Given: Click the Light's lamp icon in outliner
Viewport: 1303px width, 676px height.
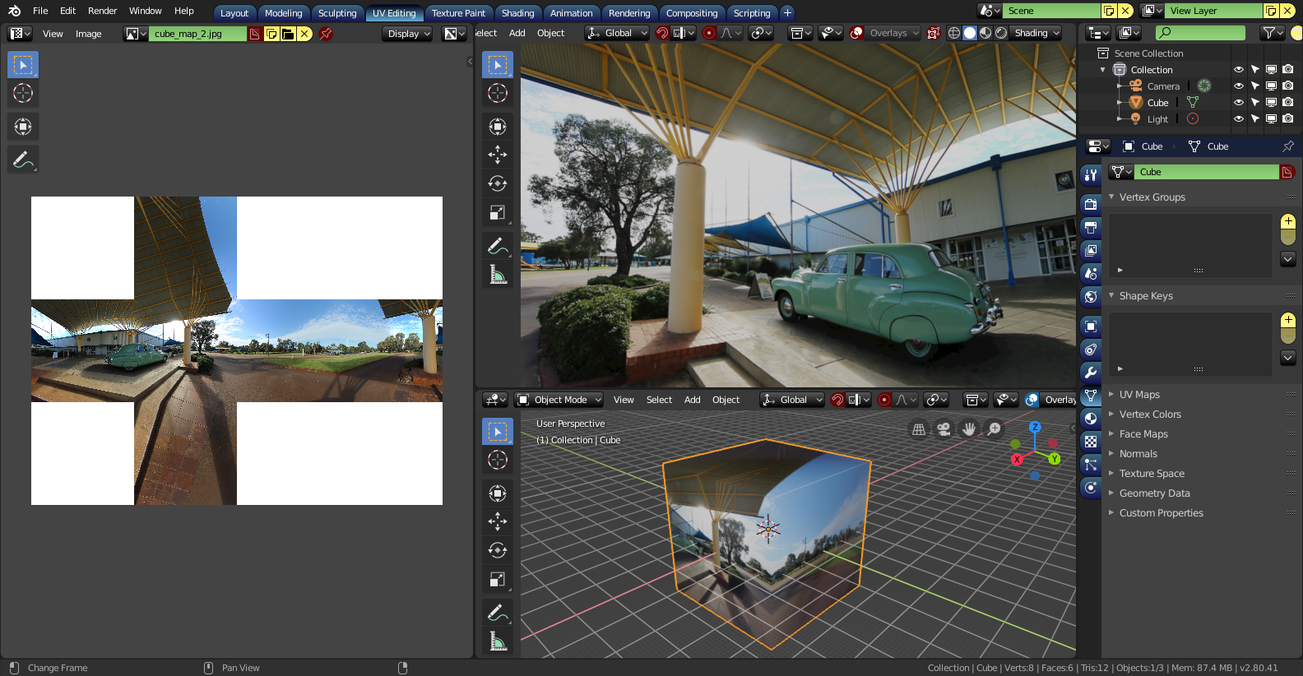Looking at the screenshot, I should [x=1136, y=119].
